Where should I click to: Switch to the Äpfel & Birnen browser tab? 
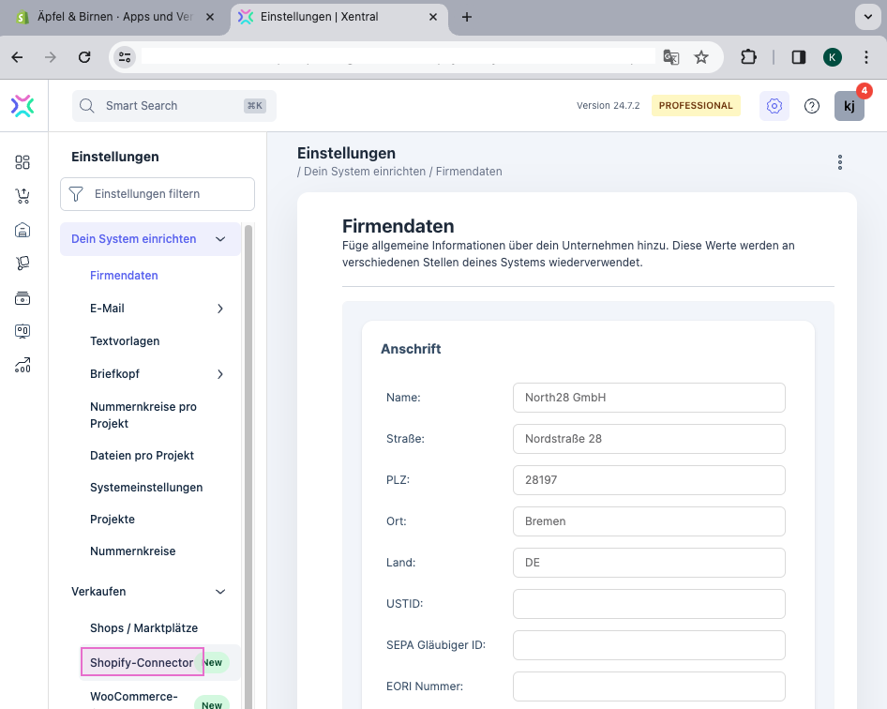coord(113,17)
